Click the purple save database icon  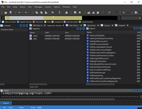[10, 13]
